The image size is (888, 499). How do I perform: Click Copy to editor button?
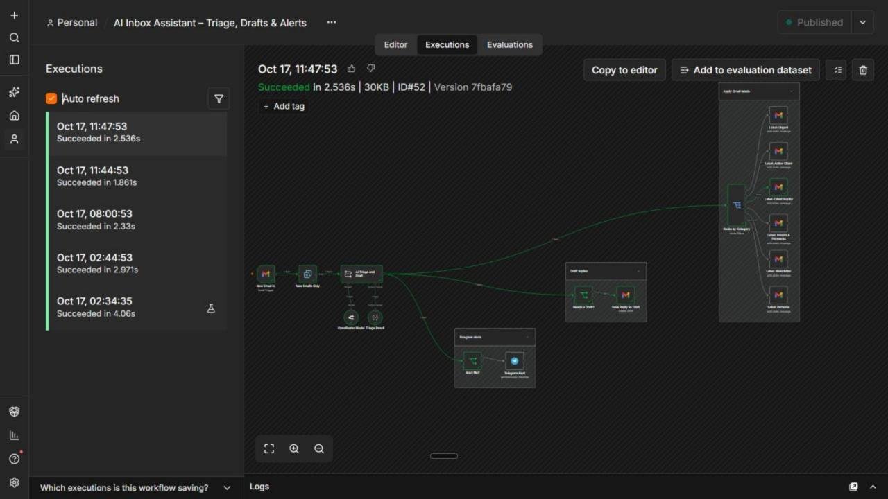[x=624, y=70]
